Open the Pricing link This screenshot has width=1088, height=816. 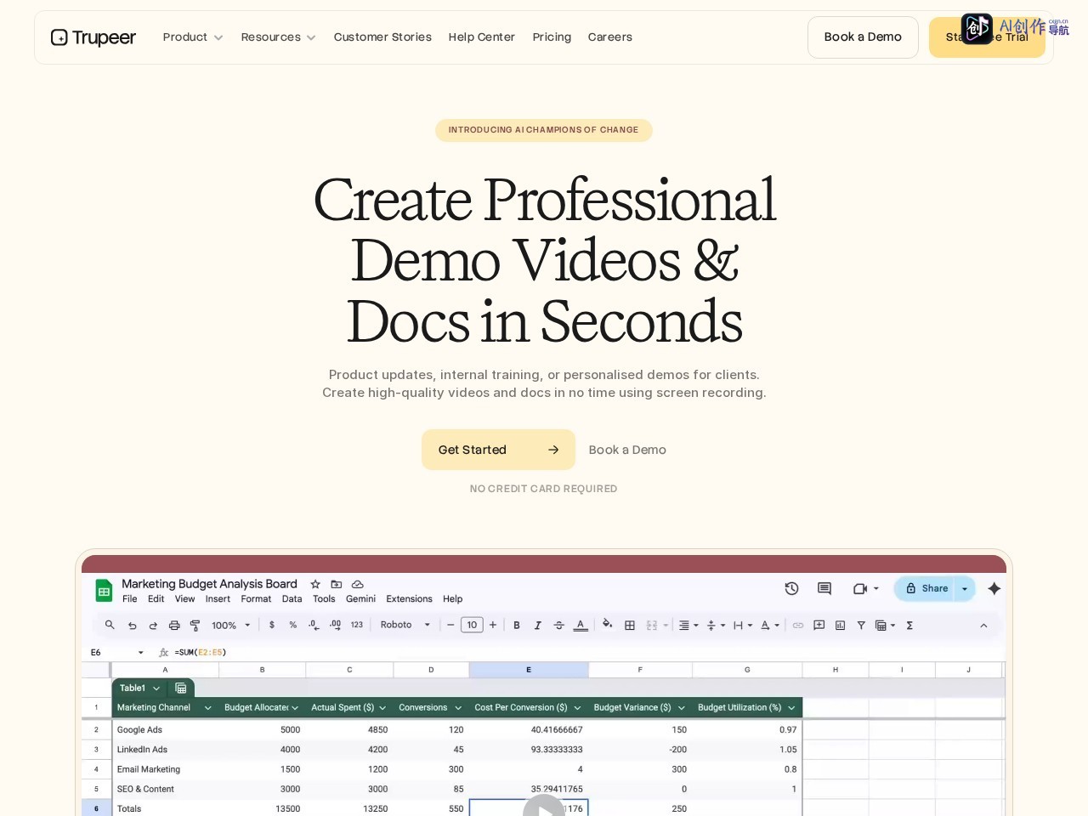552,37
